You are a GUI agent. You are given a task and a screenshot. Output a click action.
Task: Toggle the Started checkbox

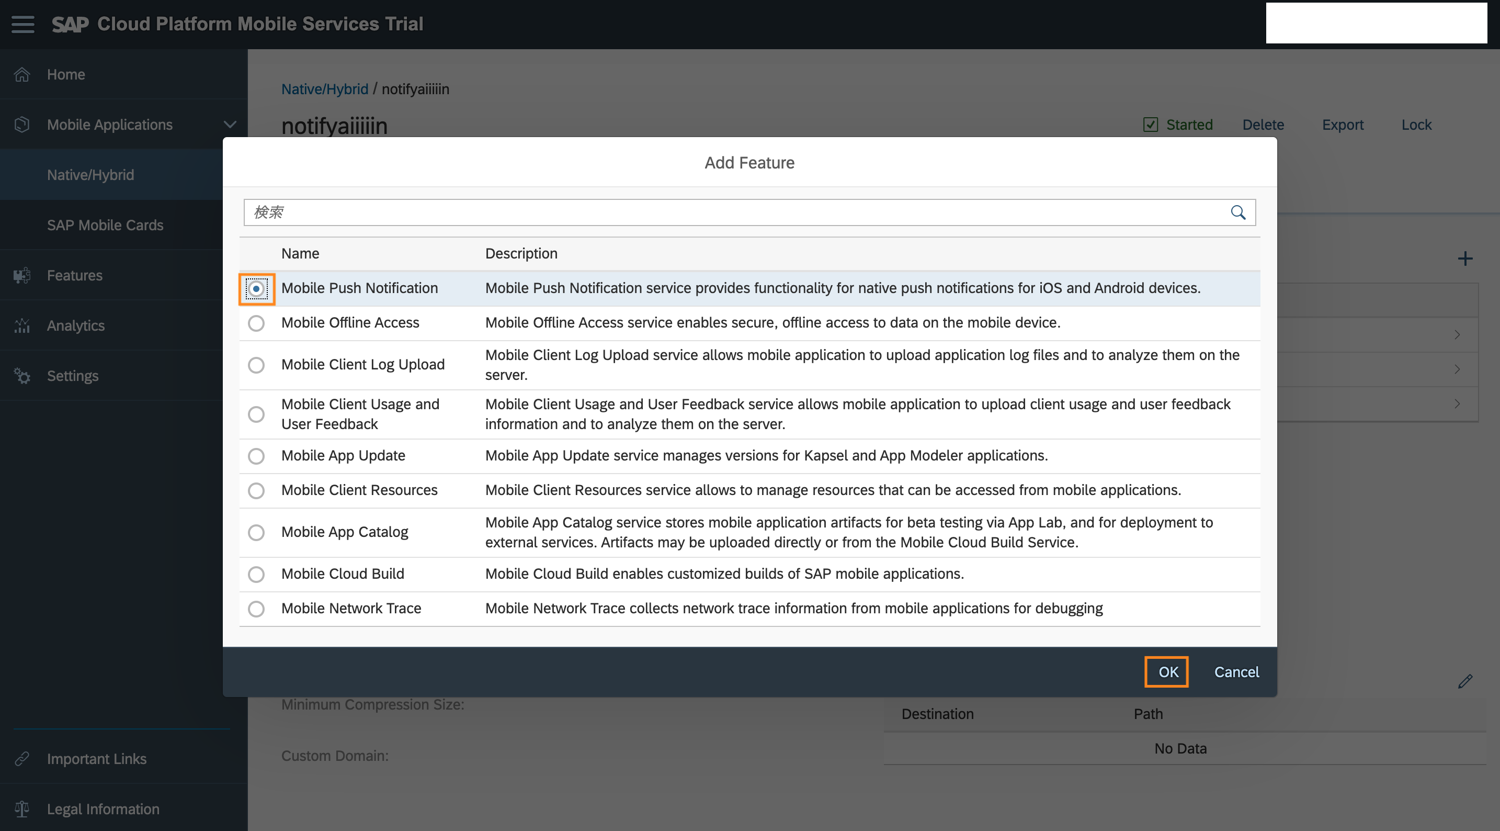[1150, 125]
